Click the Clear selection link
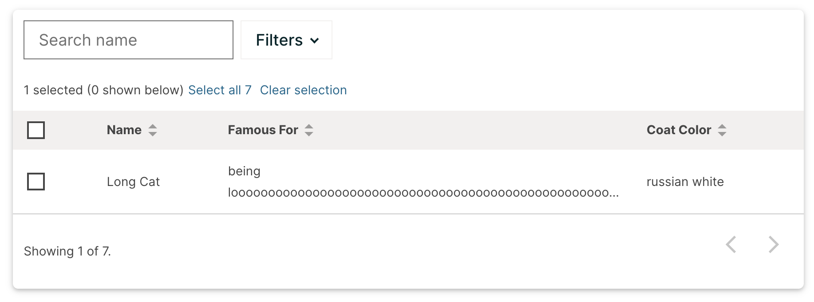 pyautogui.click(x=304, y=90)
